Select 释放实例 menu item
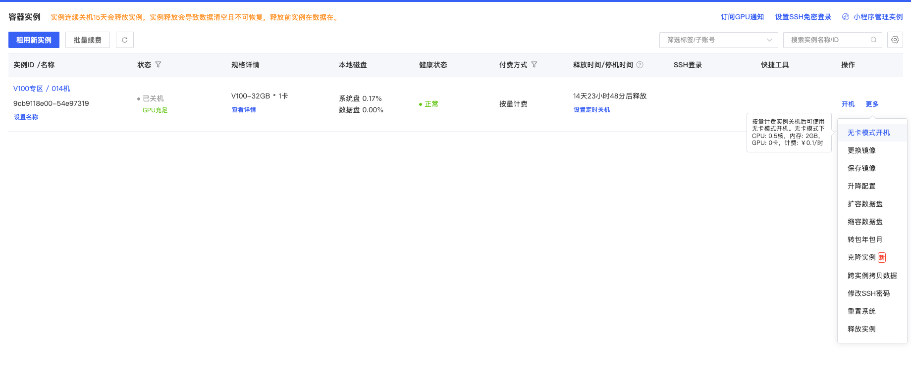The width and height of the screenshot is (911, 377). click(872, 329)
